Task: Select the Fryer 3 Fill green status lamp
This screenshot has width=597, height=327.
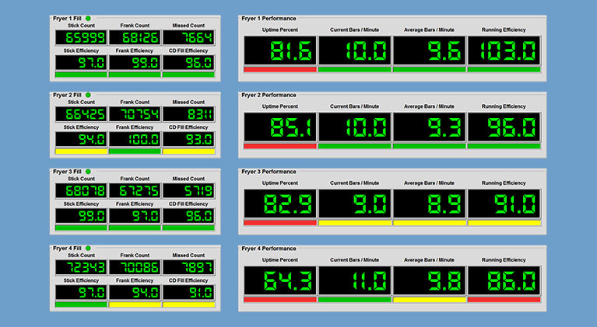Action: pyautogui.click(x=88, y=171)
